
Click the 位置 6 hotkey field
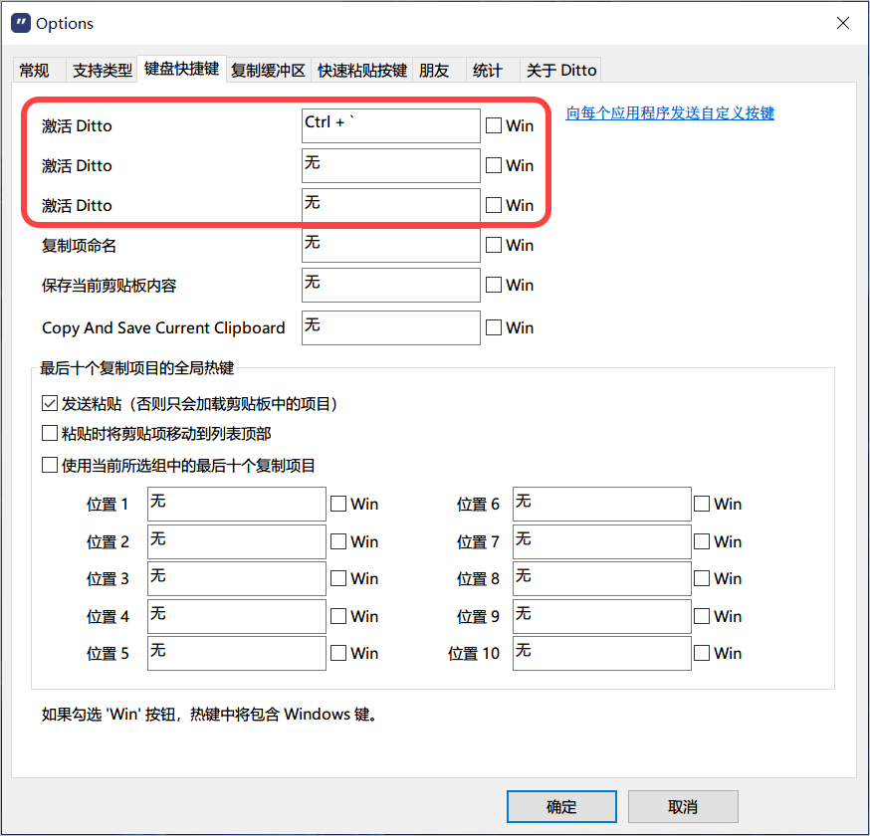click(x=602, y=504)
